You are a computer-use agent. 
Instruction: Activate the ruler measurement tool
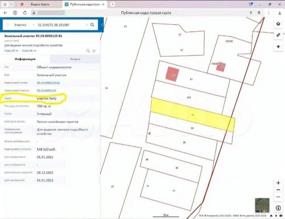point(278,35)
